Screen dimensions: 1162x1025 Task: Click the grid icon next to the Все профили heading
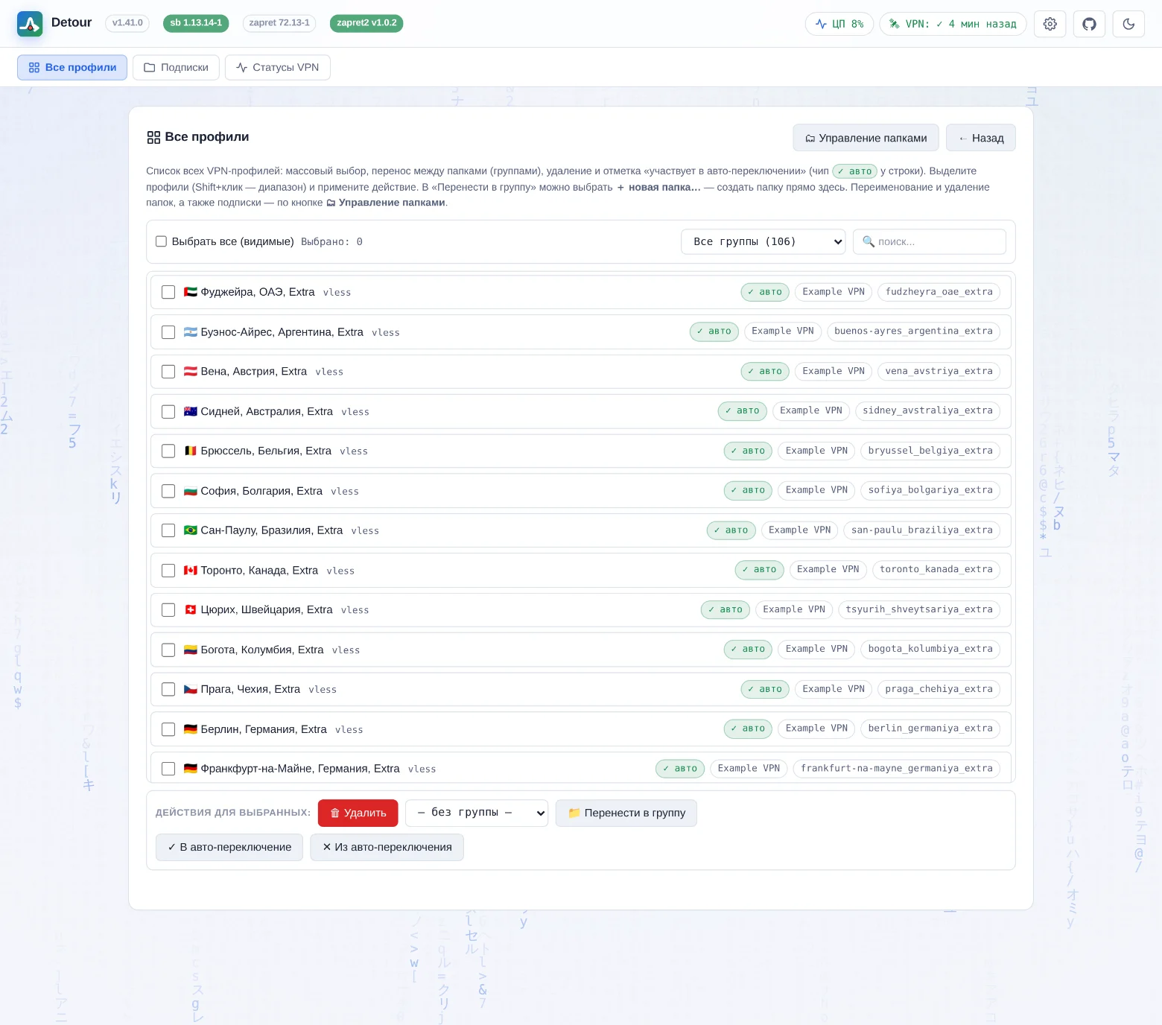pos(153,137)
